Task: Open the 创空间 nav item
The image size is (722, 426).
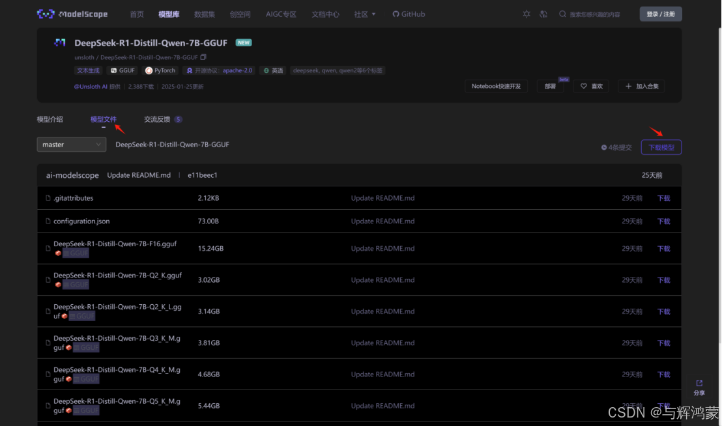Action: tap(240, 14)
